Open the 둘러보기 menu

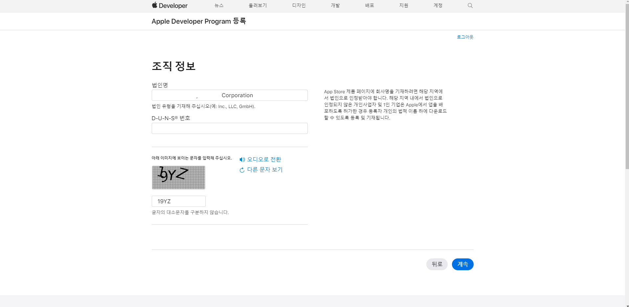(x=258, y=6)
